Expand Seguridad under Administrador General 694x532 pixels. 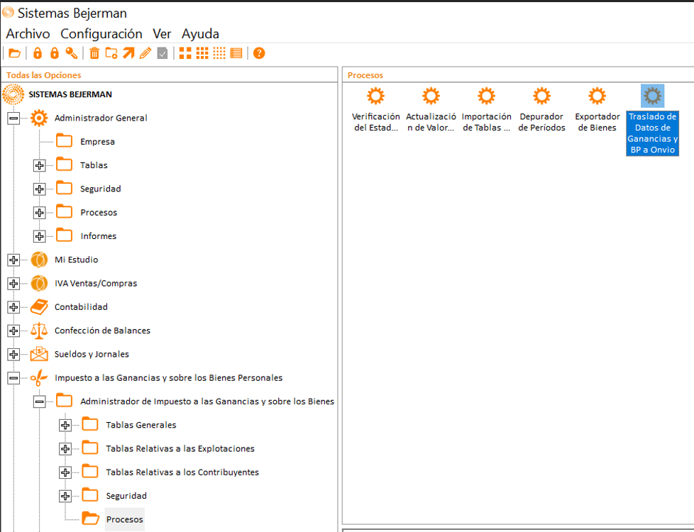click(x=40, y=189)
